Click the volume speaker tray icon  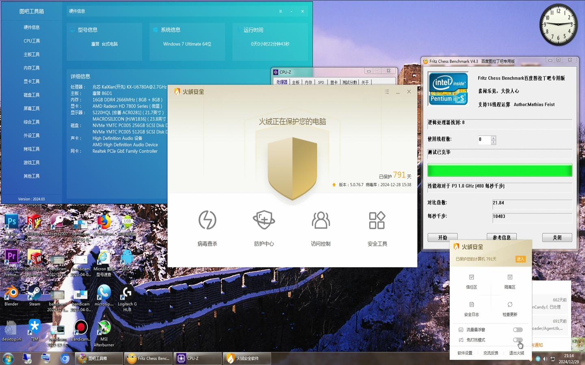coord(545,359)
